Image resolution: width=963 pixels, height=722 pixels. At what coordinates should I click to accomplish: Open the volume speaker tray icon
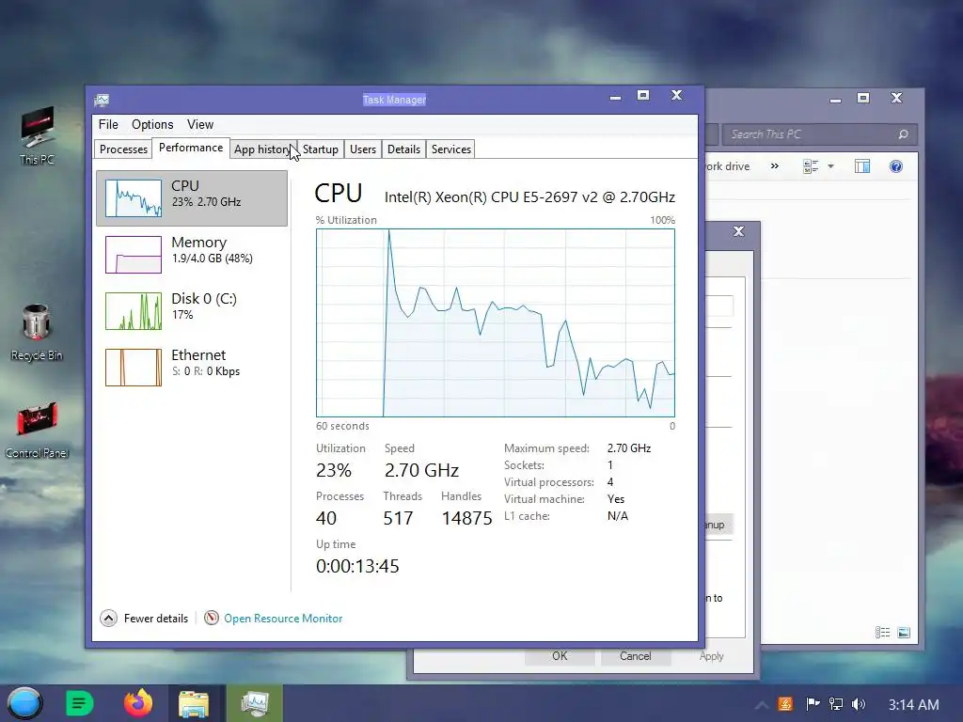[x=859, y=704]
